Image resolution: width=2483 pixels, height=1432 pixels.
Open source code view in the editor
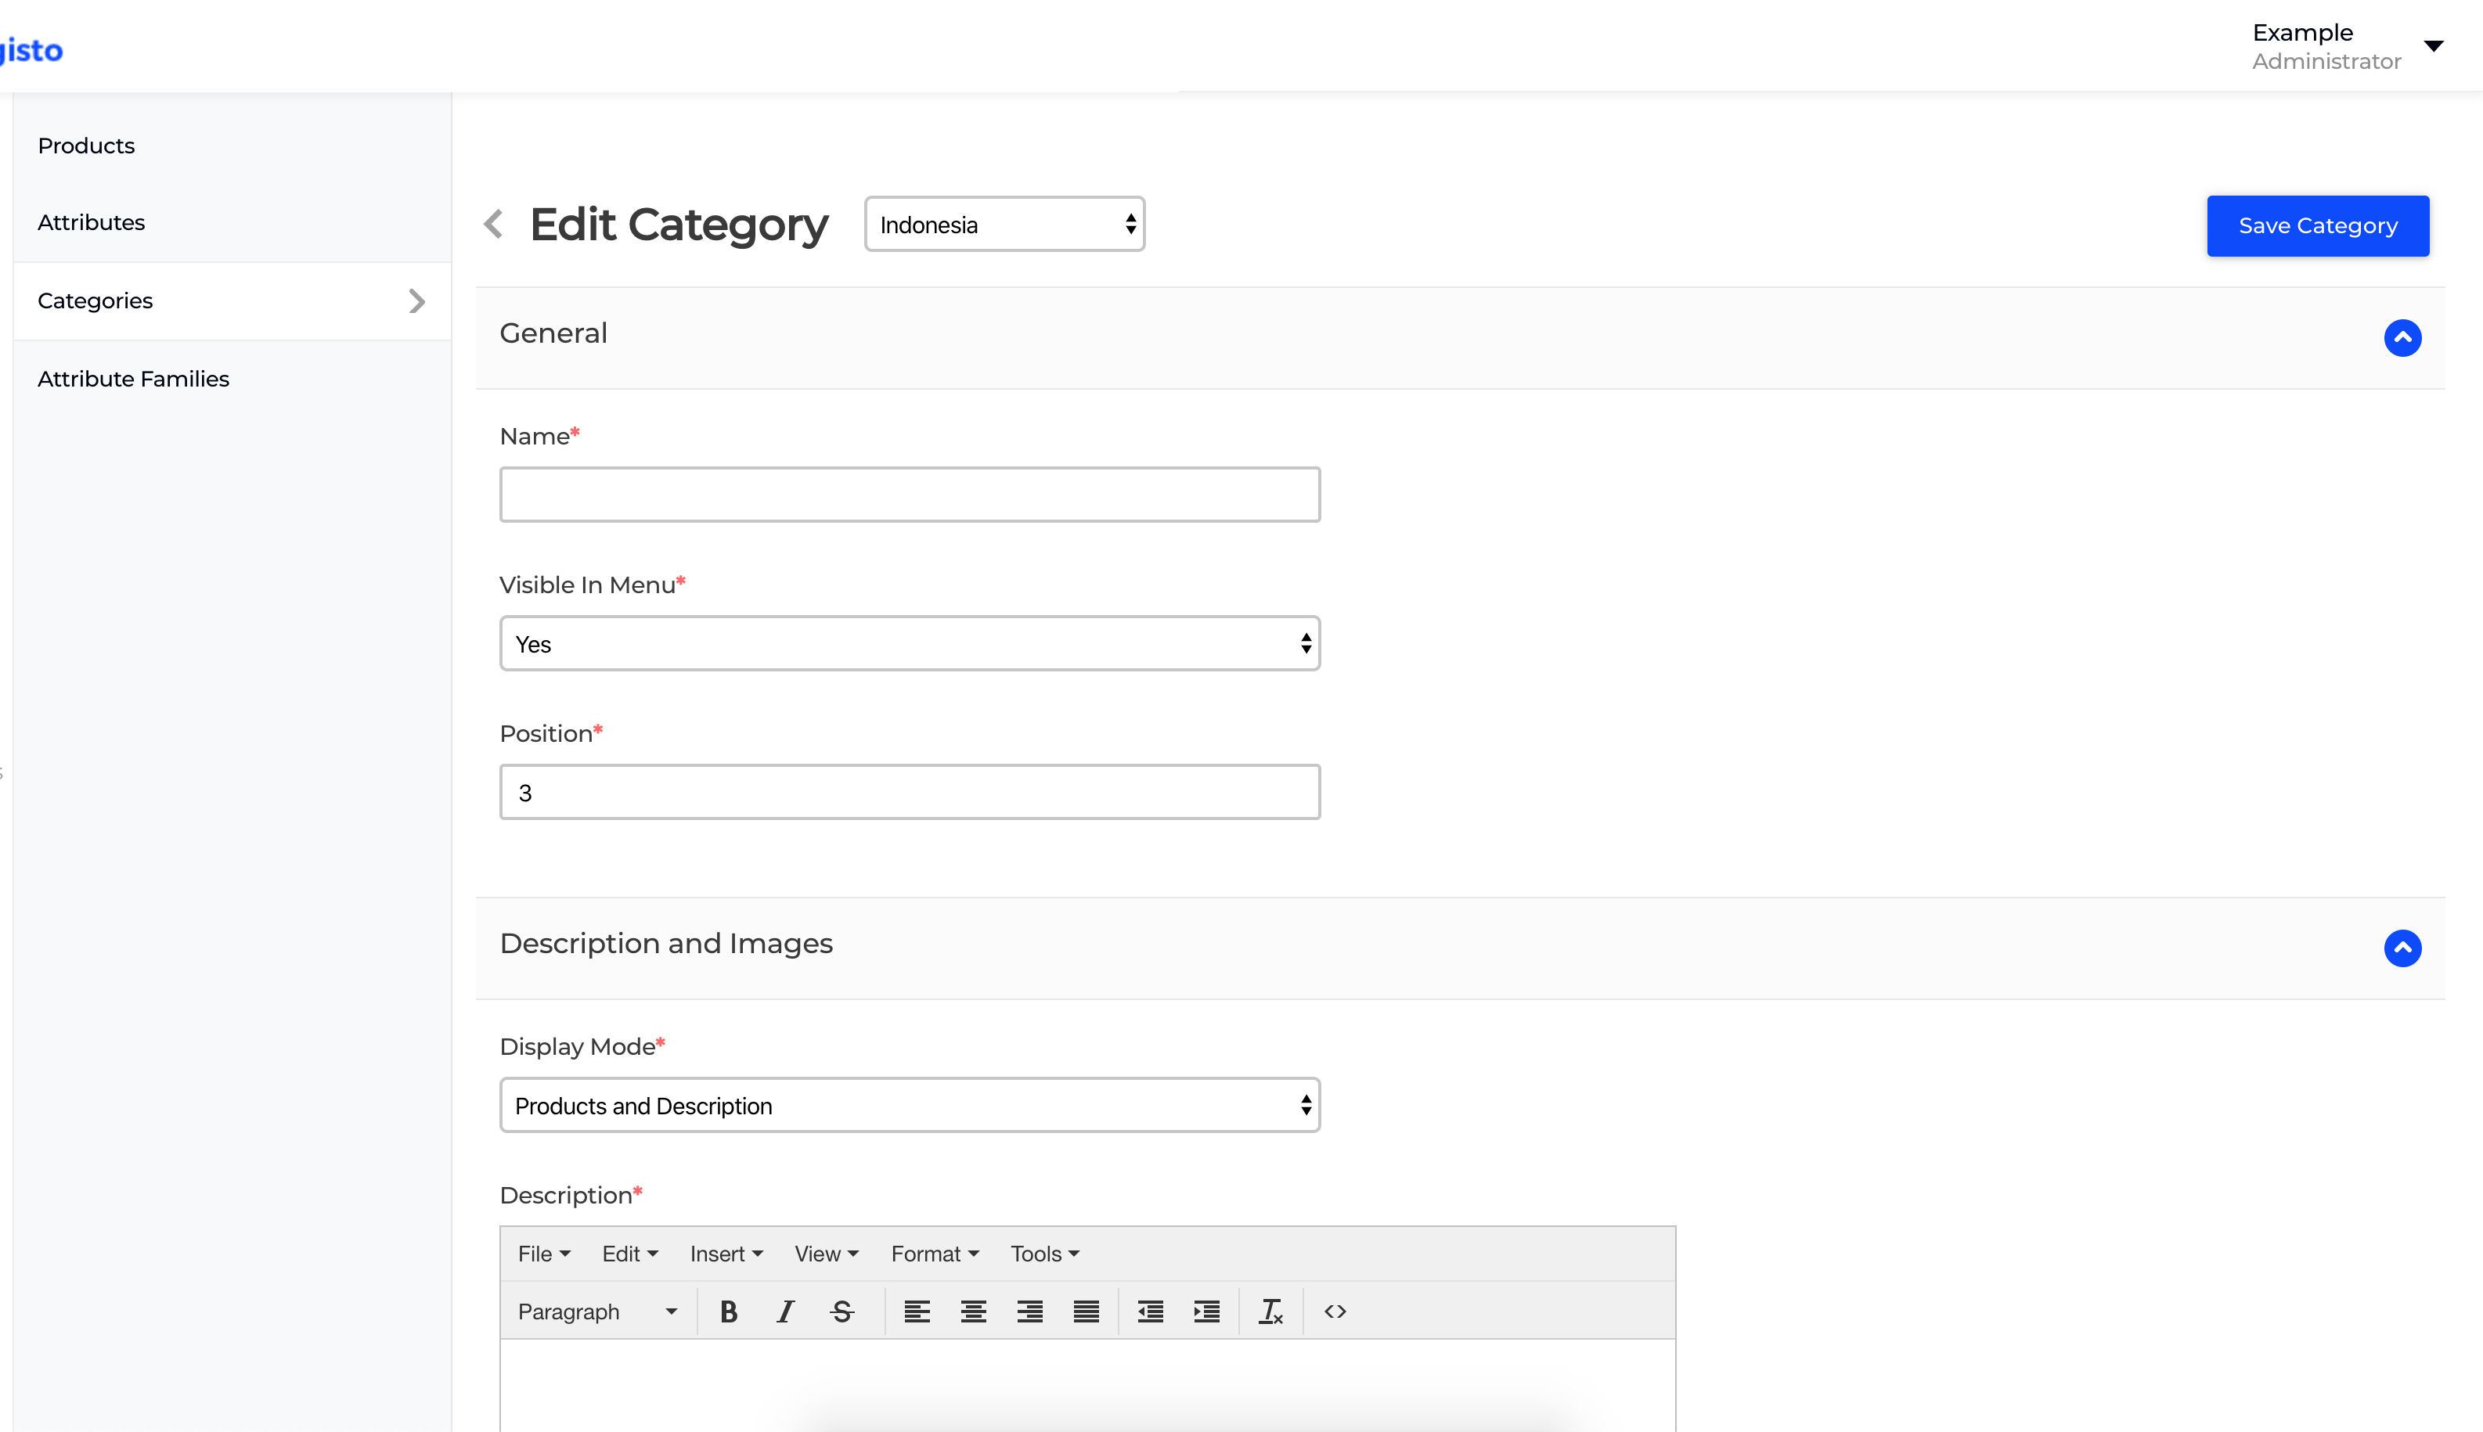1335,1311
